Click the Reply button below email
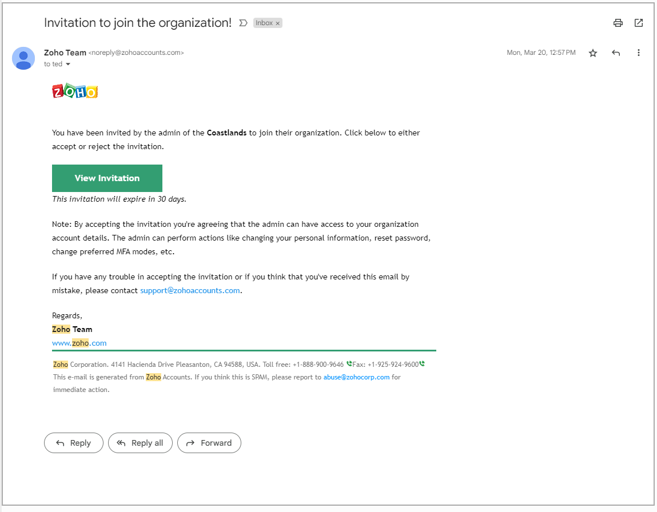Viewport: 657px width, 512px height. [74, 443]
